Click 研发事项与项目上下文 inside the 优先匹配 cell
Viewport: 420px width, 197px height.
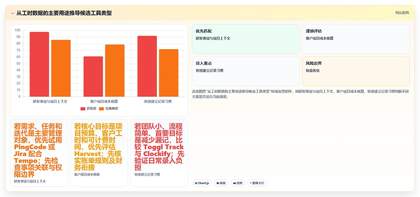click(213, 38)
